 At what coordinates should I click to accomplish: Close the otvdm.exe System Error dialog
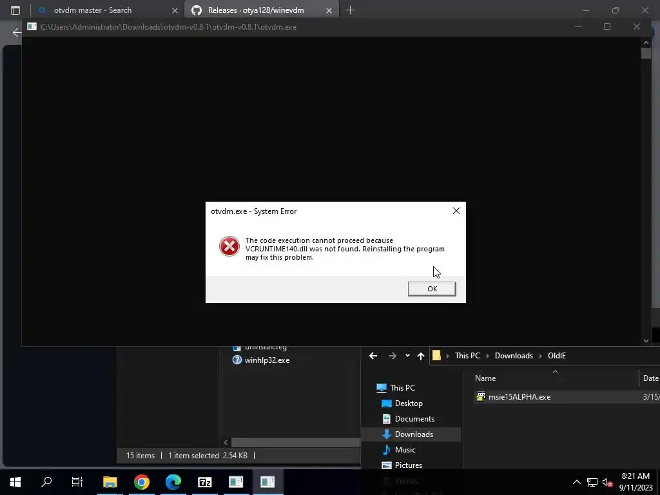point(456,211)
